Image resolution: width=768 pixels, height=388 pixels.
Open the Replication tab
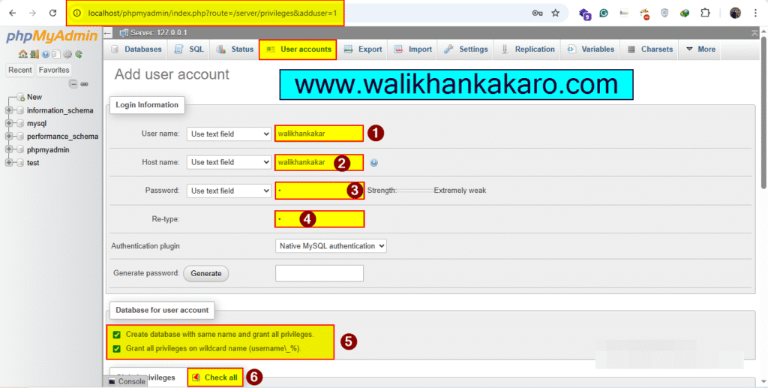point(528,49)
